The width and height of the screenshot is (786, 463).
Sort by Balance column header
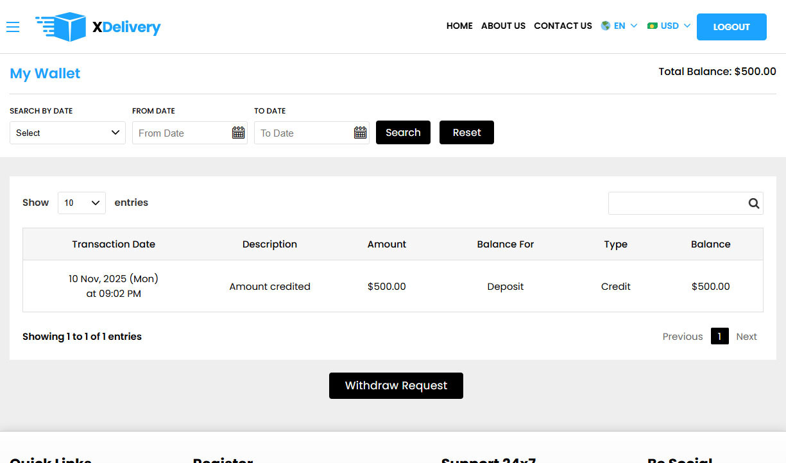pyautogui.click(x=711, y=244)
